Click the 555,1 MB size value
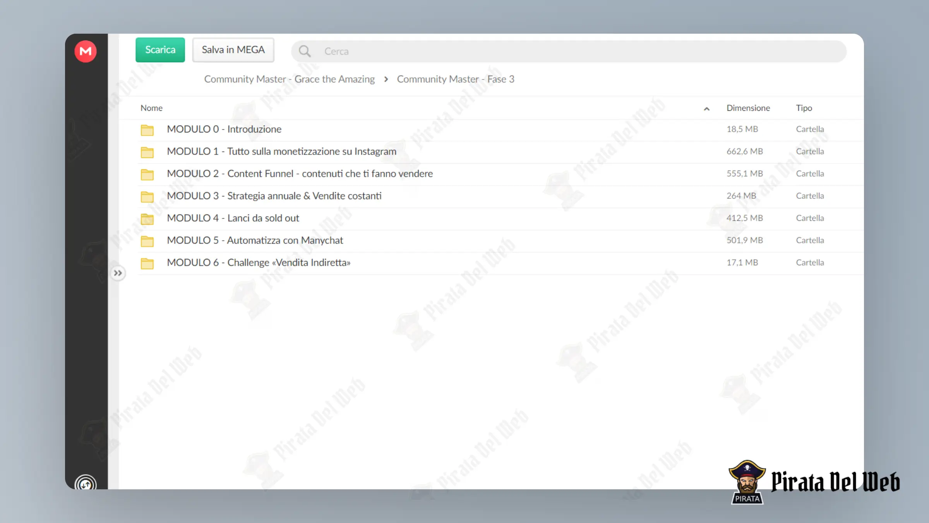Viewport: 929px width, 523px height. coord(744,174)
